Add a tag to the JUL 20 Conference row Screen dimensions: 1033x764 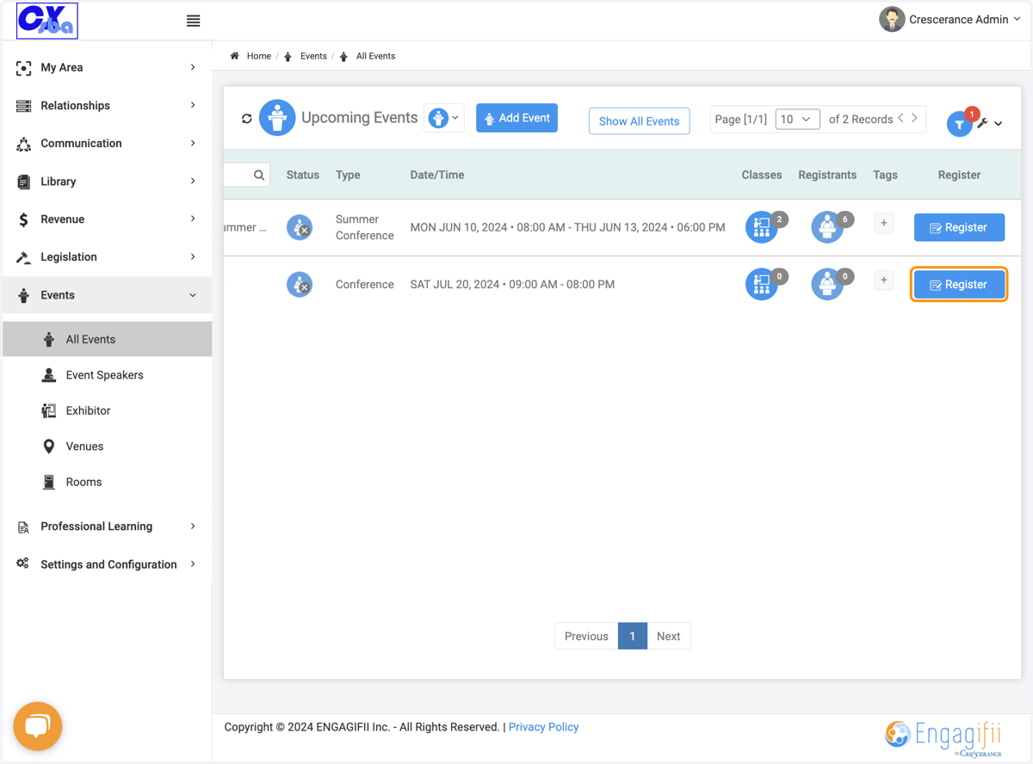click(x=884, y=280)
